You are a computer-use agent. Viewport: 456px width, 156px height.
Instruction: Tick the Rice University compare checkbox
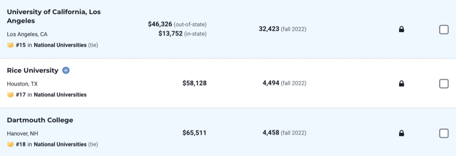[444, 84]
